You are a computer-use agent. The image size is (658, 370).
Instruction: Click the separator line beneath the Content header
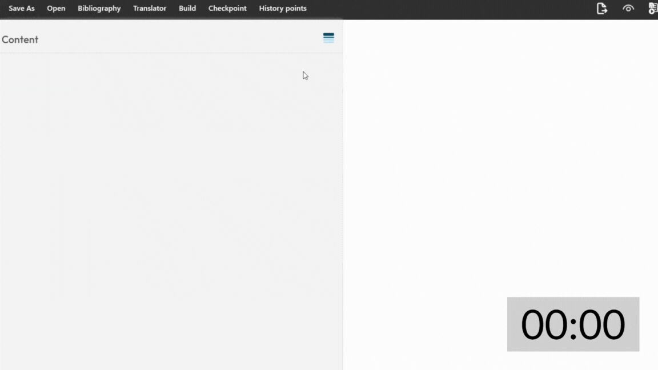(171, 53)
